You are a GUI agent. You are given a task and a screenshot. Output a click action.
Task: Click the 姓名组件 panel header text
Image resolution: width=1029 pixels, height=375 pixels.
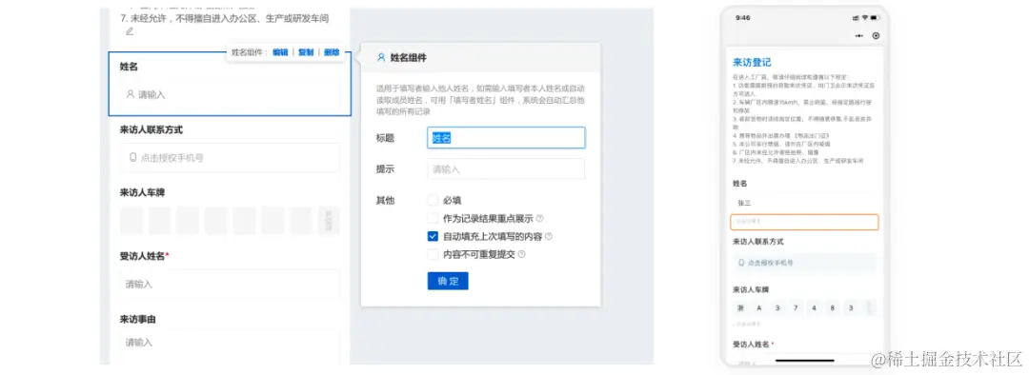(x=408, y=58)
